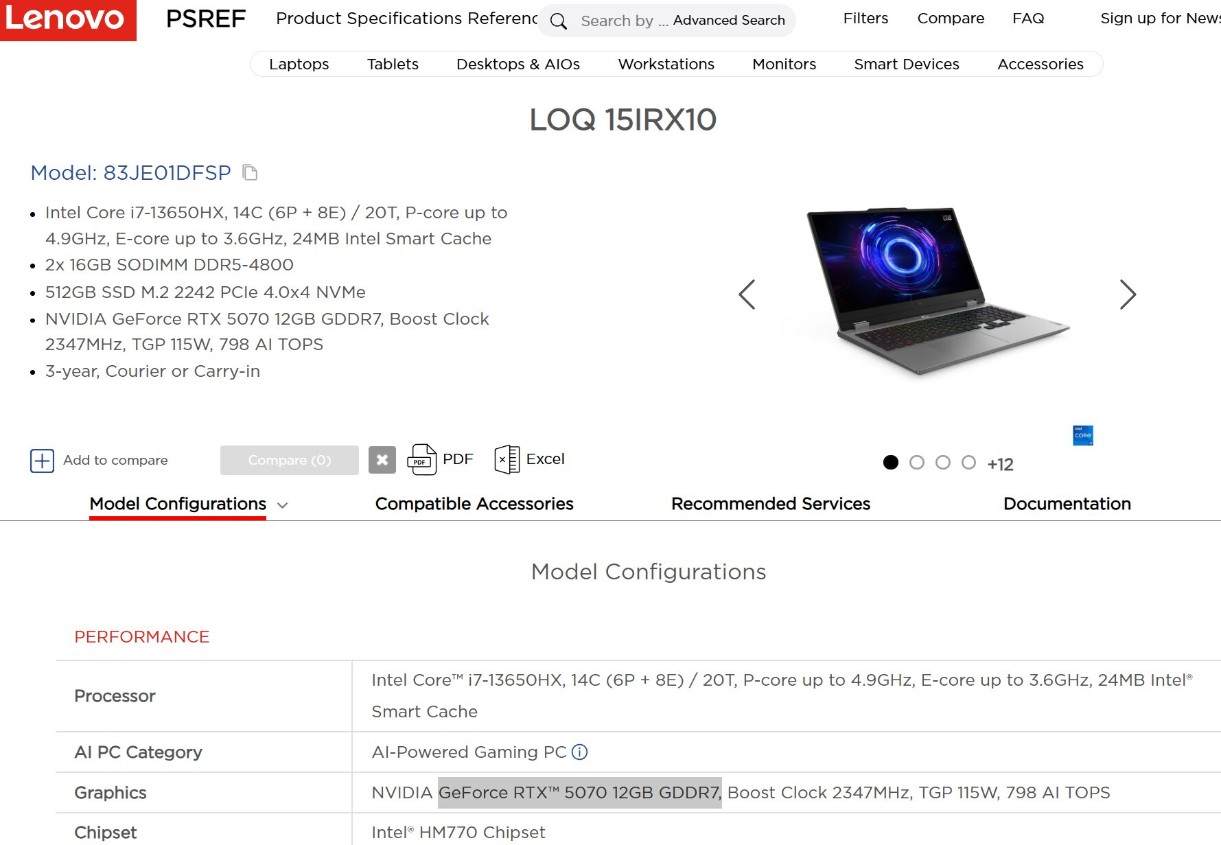Image resolution: width=1221 pixels, height=845 pixels.
Task: Click the highlighted GeForce RTX 5070 text
Action: tap(580, 793)
